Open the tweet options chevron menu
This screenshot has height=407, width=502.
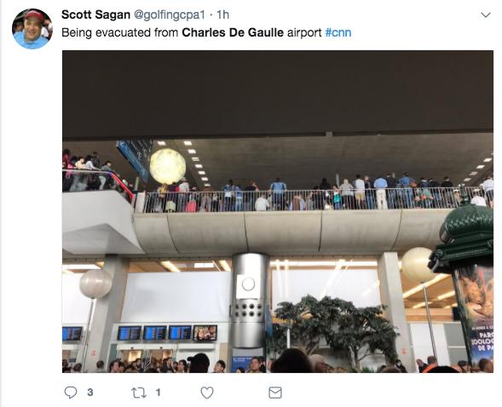(x=486, y=15)
